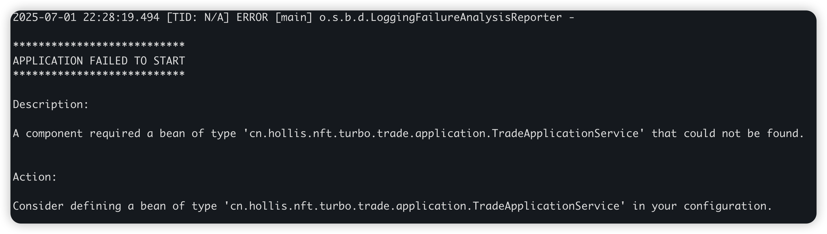Click the word FAILED in the banner
Image resolution: width=827 pixels, height=234 pixels.
pos(109,61)
